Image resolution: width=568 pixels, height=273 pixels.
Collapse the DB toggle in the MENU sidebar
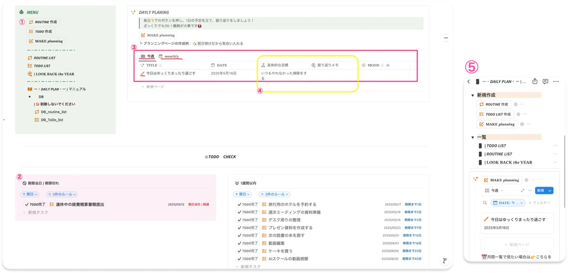pos(30,97)
